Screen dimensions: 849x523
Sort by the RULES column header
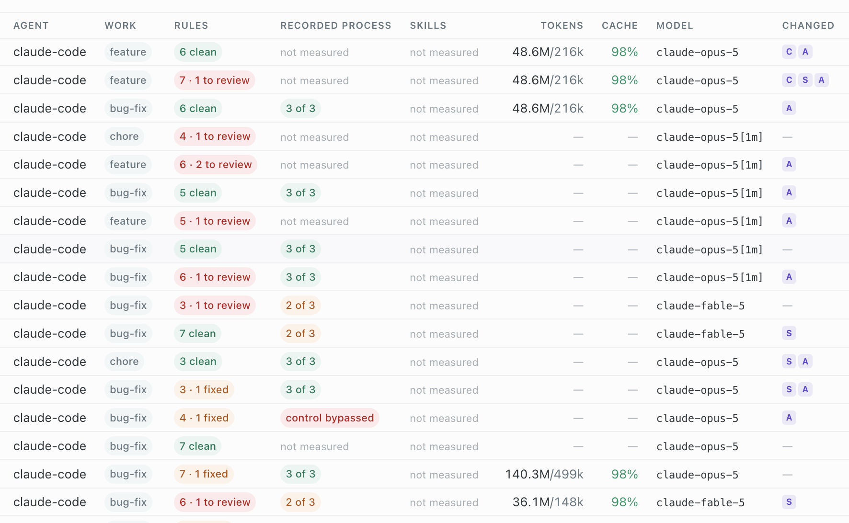191,25
